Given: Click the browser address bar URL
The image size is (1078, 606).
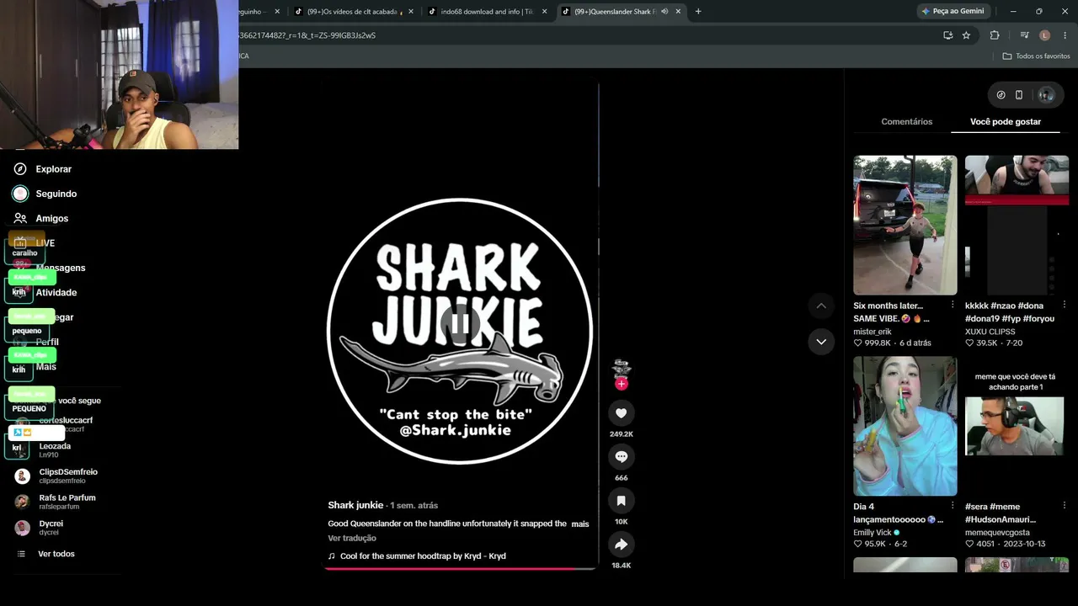Looking at the screenshot, I should (307, 35).
